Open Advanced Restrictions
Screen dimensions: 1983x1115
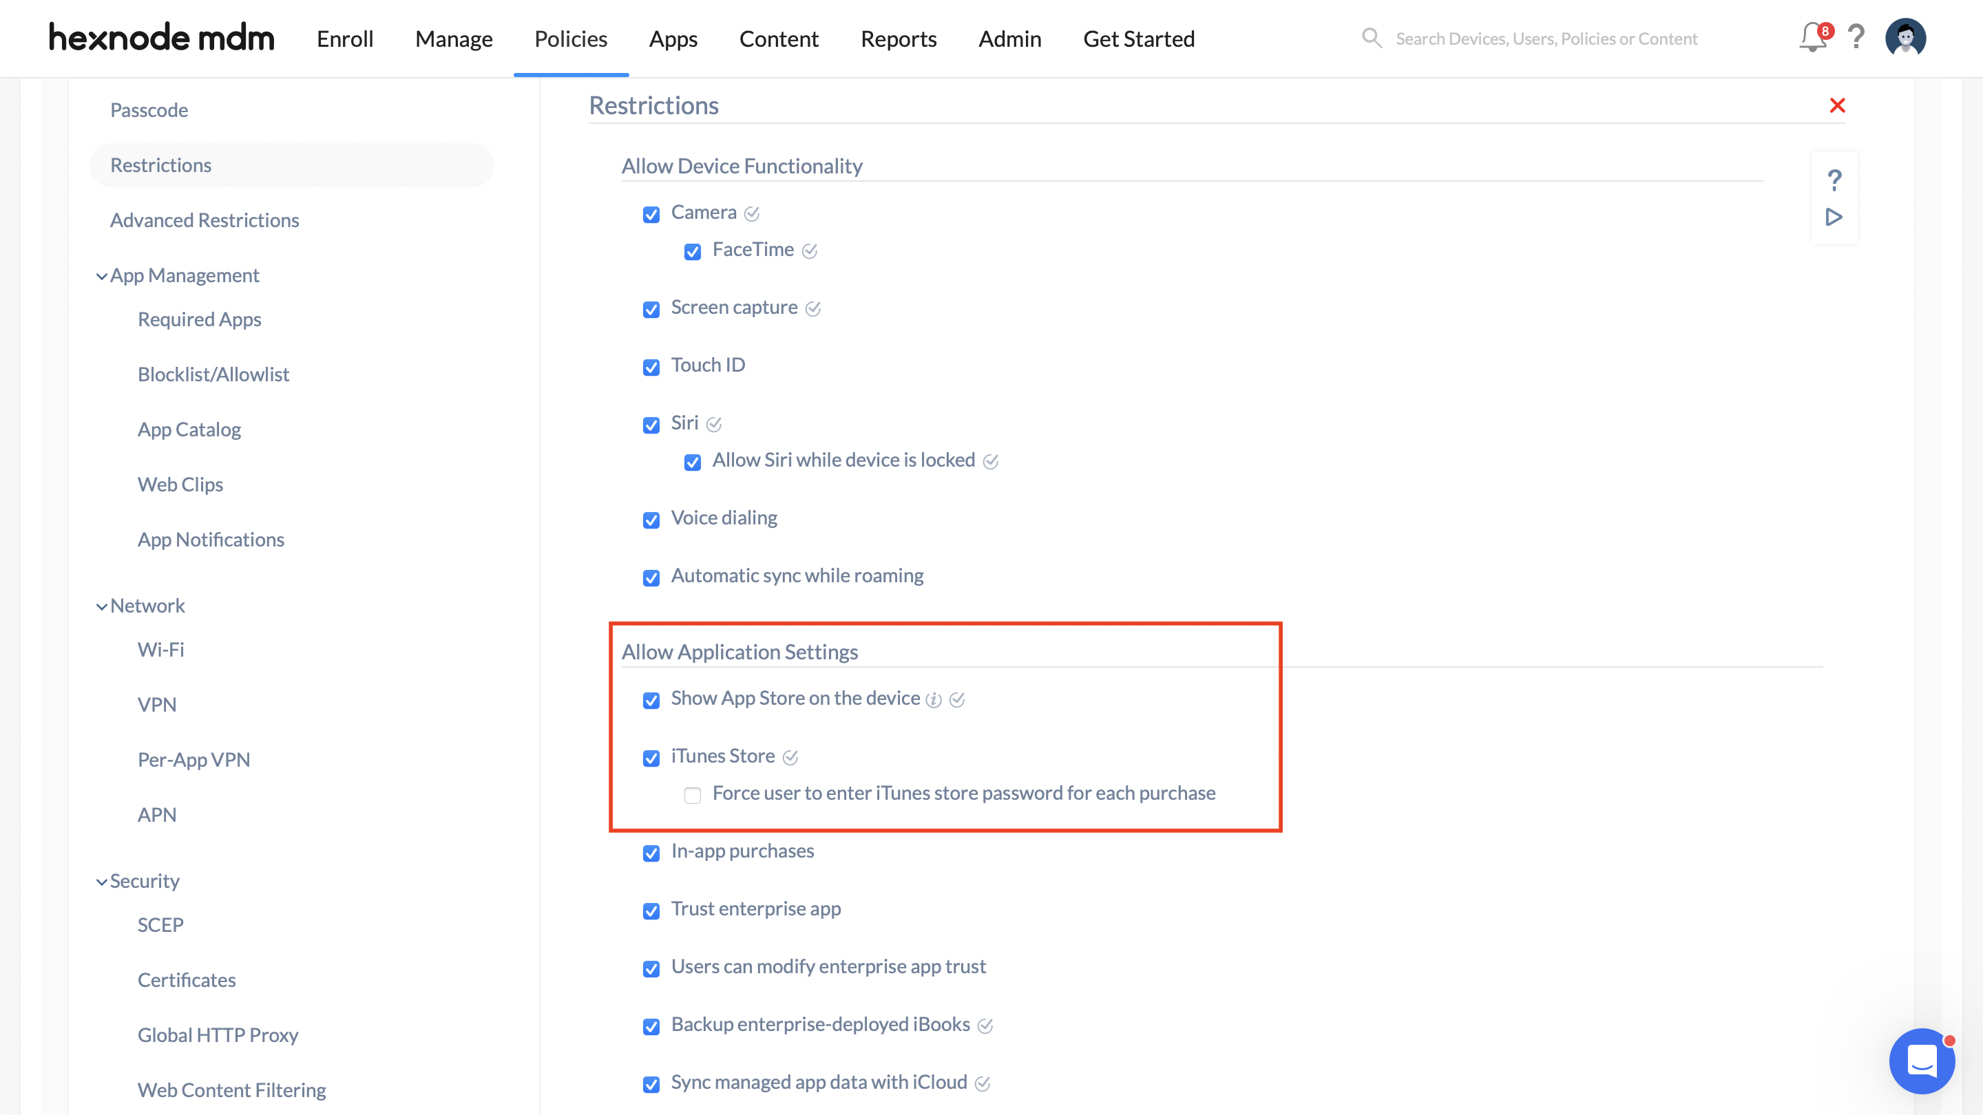(x=204, y=220)
